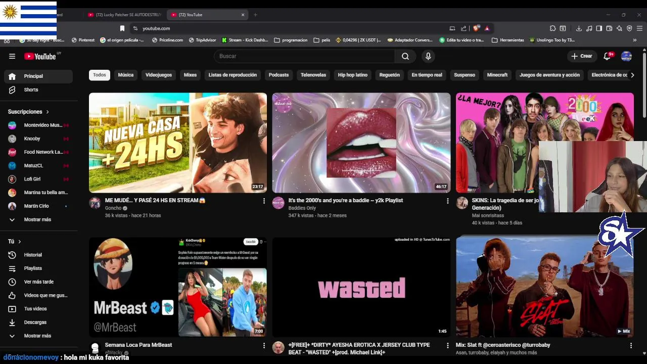
Task: Open Baddies Only channel link
Action: pos(302,208)
